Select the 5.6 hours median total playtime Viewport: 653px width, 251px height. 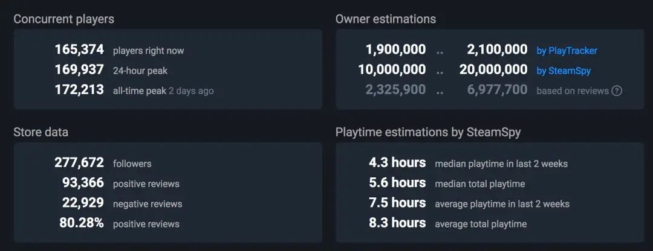click(x=397, y=183)
